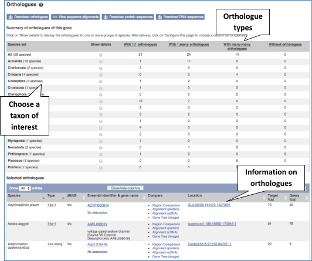312x261 pixels.
Task: Open the Show All entries dropdown
Action: [x=25, y=188]
